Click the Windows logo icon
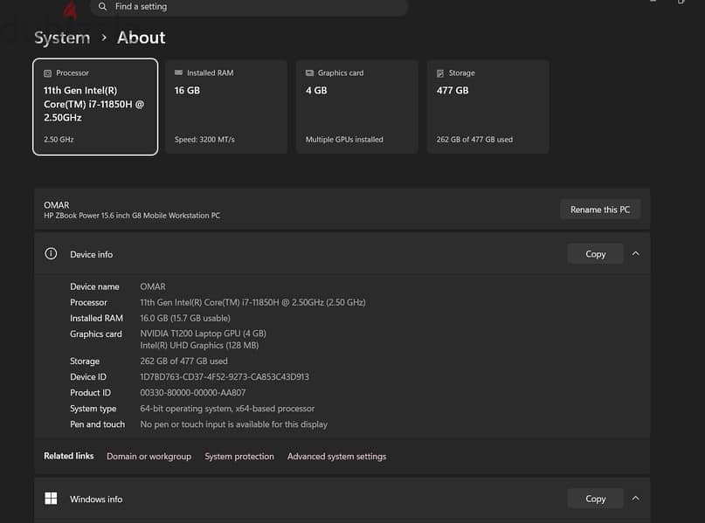The image size is (705, 523). click(x=51, y=499)
